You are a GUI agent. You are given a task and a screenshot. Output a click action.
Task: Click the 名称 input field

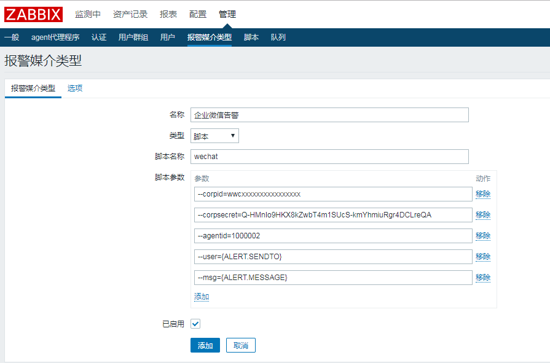329,115
